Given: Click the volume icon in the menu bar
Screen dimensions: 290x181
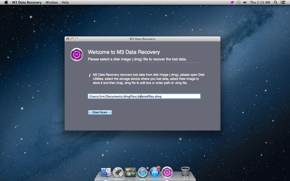Looking at the screenshot, I should (x=245, y=3).
